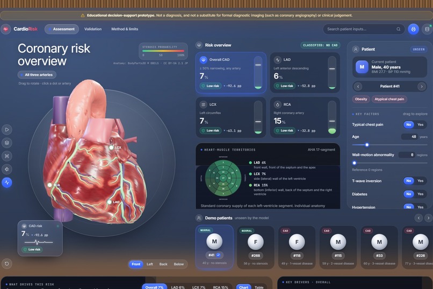This screenshot has height=289, width=433.
Task: Toggle the All three arteries chip
Action: [x=37, y=75]
